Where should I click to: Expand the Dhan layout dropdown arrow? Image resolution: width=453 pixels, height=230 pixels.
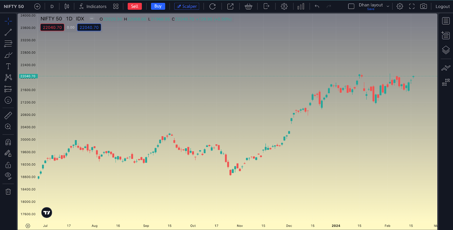click(388, 6)
